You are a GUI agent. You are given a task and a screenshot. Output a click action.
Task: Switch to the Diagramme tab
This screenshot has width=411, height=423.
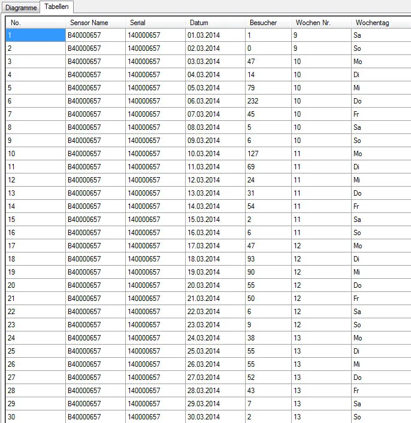[x=21, y=8]
